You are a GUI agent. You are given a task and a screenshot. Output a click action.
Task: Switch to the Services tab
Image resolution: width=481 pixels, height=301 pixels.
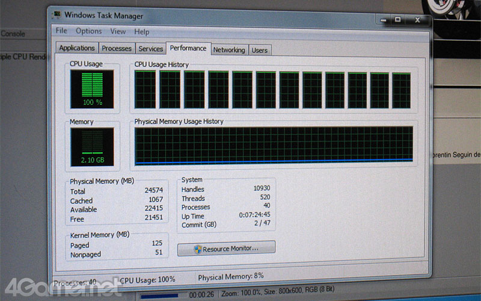click(151, 49)
